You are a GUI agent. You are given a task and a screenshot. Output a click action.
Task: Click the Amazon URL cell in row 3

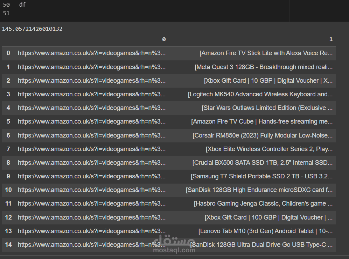click(x=92, y=94)
